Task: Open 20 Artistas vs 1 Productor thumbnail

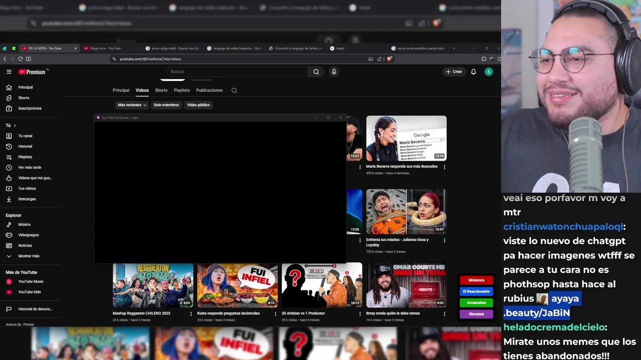Action: (x=322, y=285)
